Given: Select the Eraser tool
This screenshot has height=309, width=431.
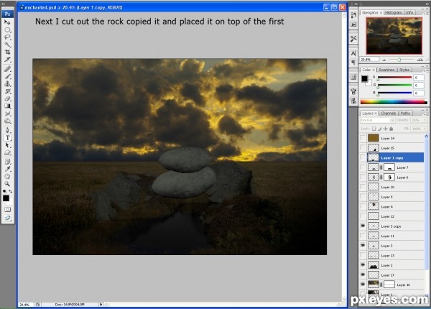Looking at the screenshot, I should point(7,98).
